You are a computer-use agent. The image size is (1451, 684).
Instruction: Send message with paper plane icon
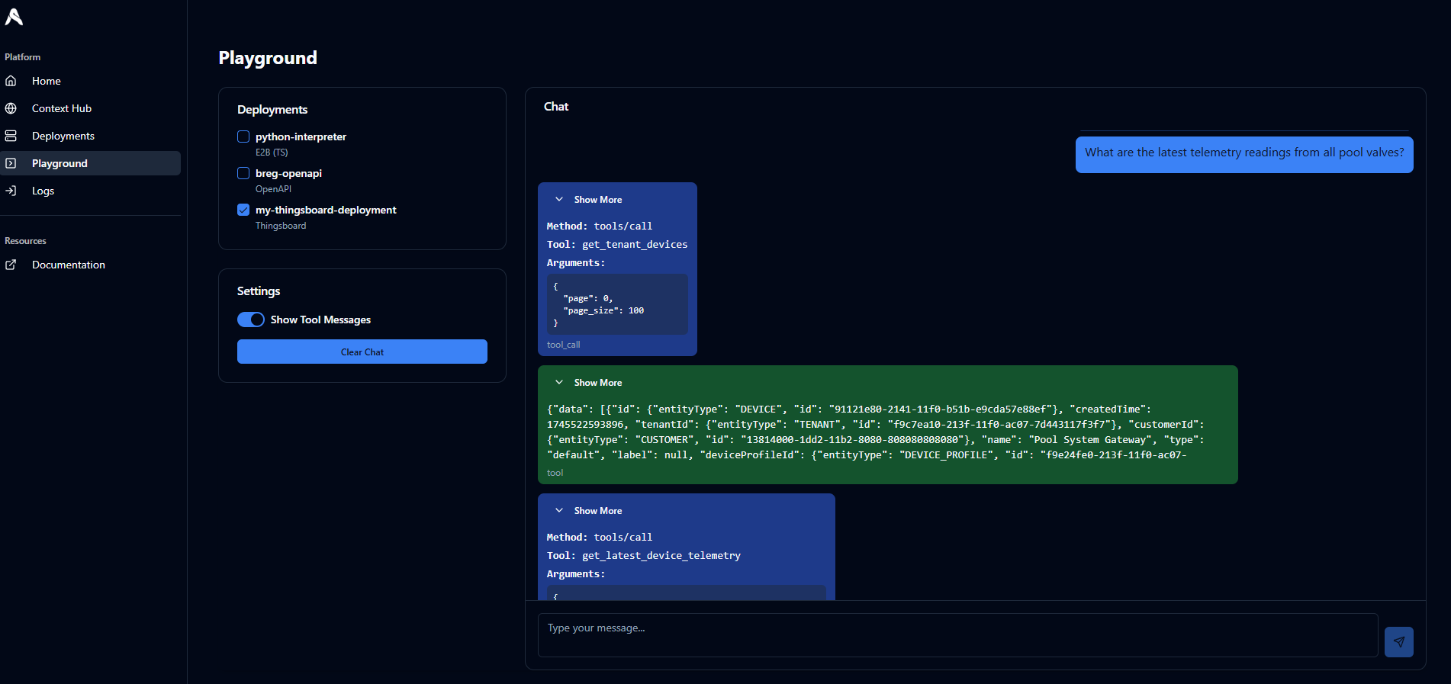(x=1398, y=642)
